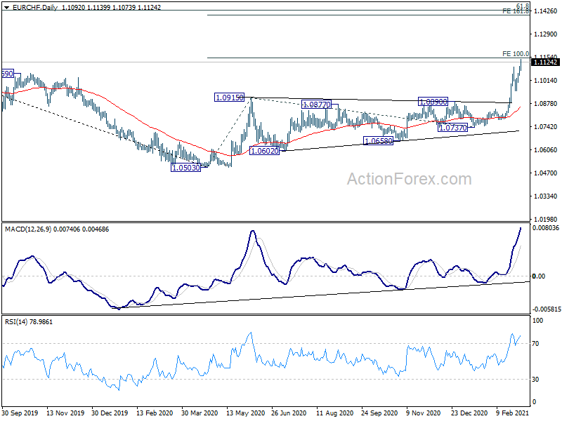Select the EURCHF,Daily chart title text
The width and height of the screenshot is (562, 421).
pyautogui.click(x=34, y=7)
